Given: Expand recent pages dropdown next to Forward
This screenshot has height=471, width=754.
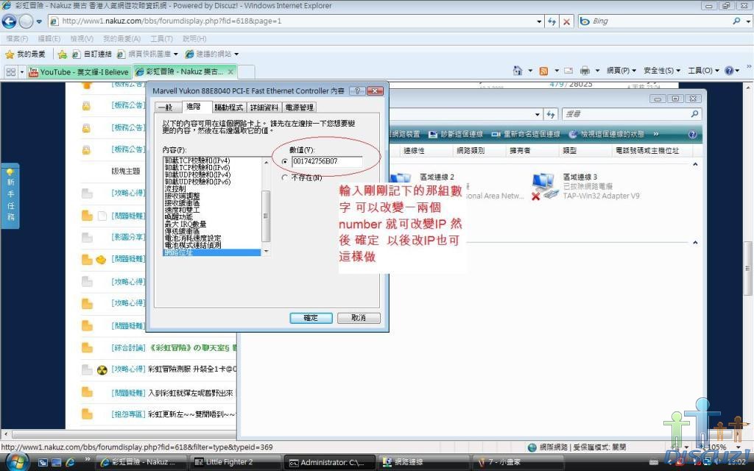Looking at the screenshot, I should [x=39, y=21].
